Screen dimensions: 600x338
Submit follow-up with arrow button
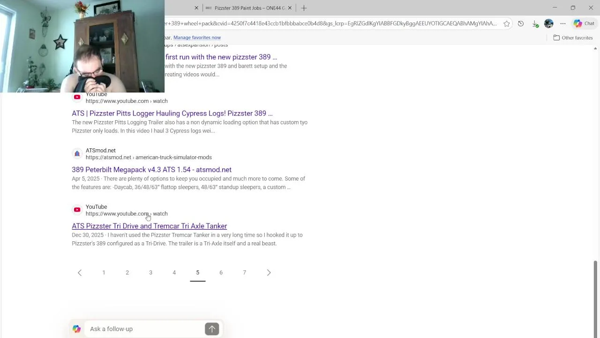212,329
